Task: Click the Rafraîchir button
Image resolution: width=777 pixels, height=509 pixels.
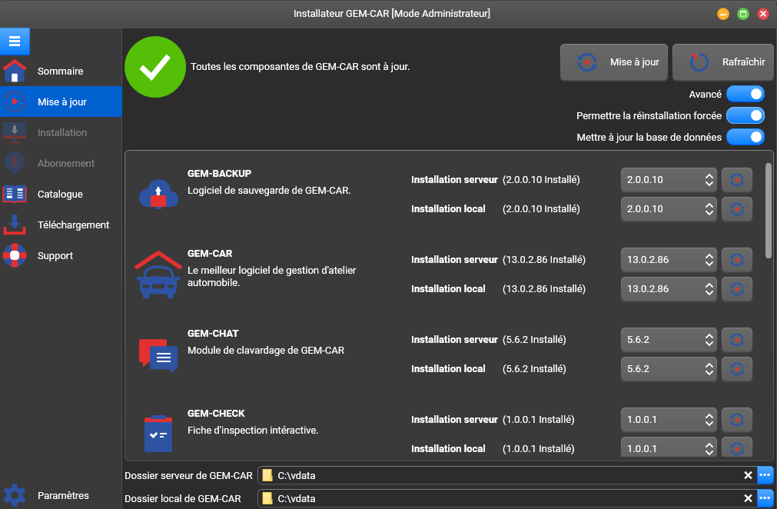Action: click(723, 62)
